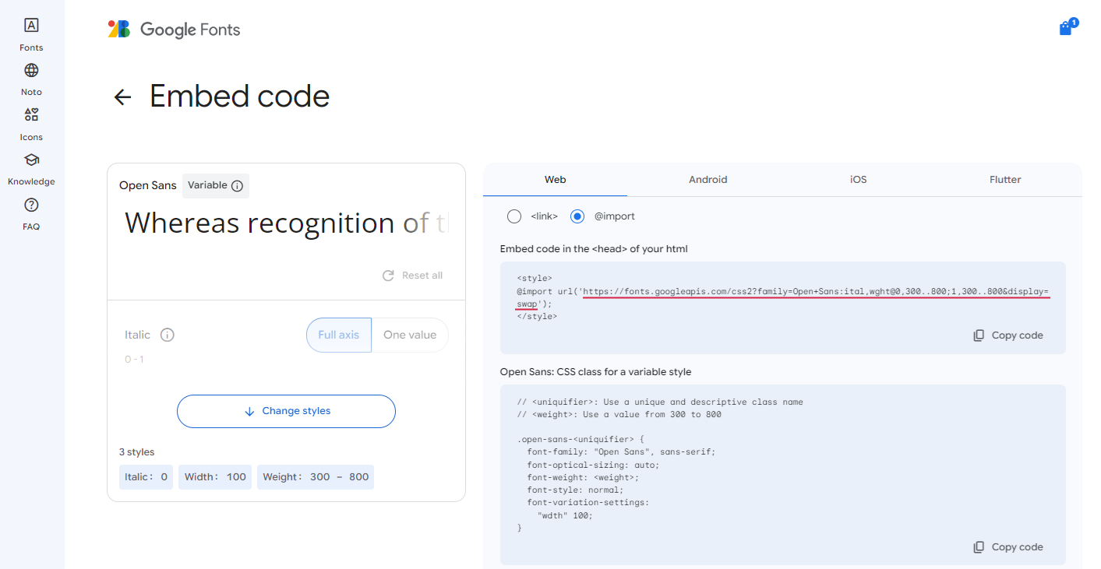
Task: Click the 'Embed code in the <head>' heading
Action: (594, 249)
